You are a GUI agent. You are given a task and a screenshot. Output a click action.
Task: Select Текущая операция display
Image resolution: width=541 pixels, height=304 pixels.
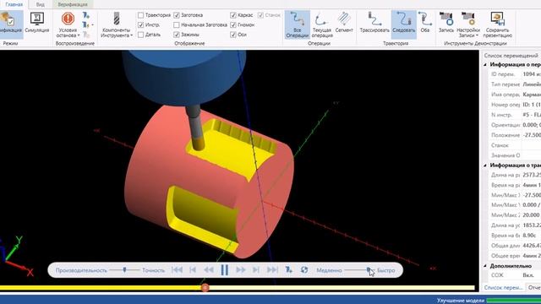tap(321, 24)
